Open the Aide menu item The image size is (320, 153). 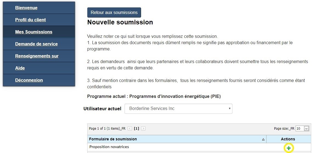20,68
